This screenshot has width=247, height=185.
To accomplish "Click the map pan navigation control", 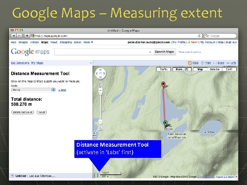I will pyautogui.click(x=101, y=73).
